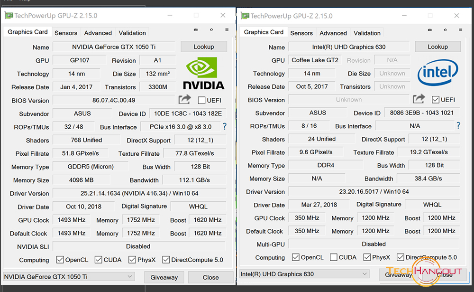The image size is (474, 292).
Task: Click the Intel vendor logo
Action: coord(438,72)
